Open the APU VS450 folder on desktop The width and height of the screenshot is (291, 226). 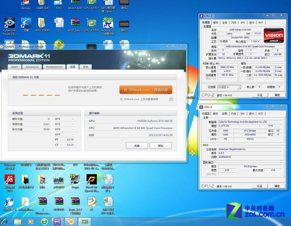click(x=42, y=25)
